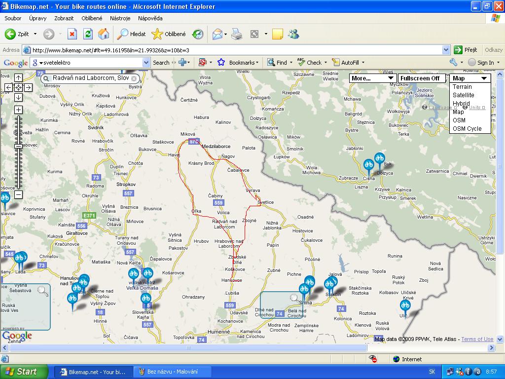Choose Satellite from the map type list

[463, 95]
